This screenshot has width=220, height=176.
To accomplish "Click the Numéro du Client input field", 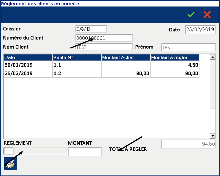I will click(104, 38).
